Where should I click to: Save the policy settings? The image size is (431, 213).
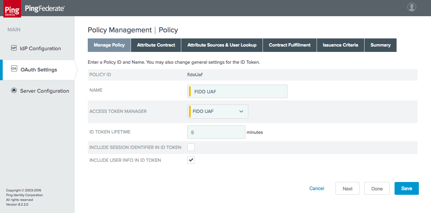pyautogui.click(x=406, y=188)
